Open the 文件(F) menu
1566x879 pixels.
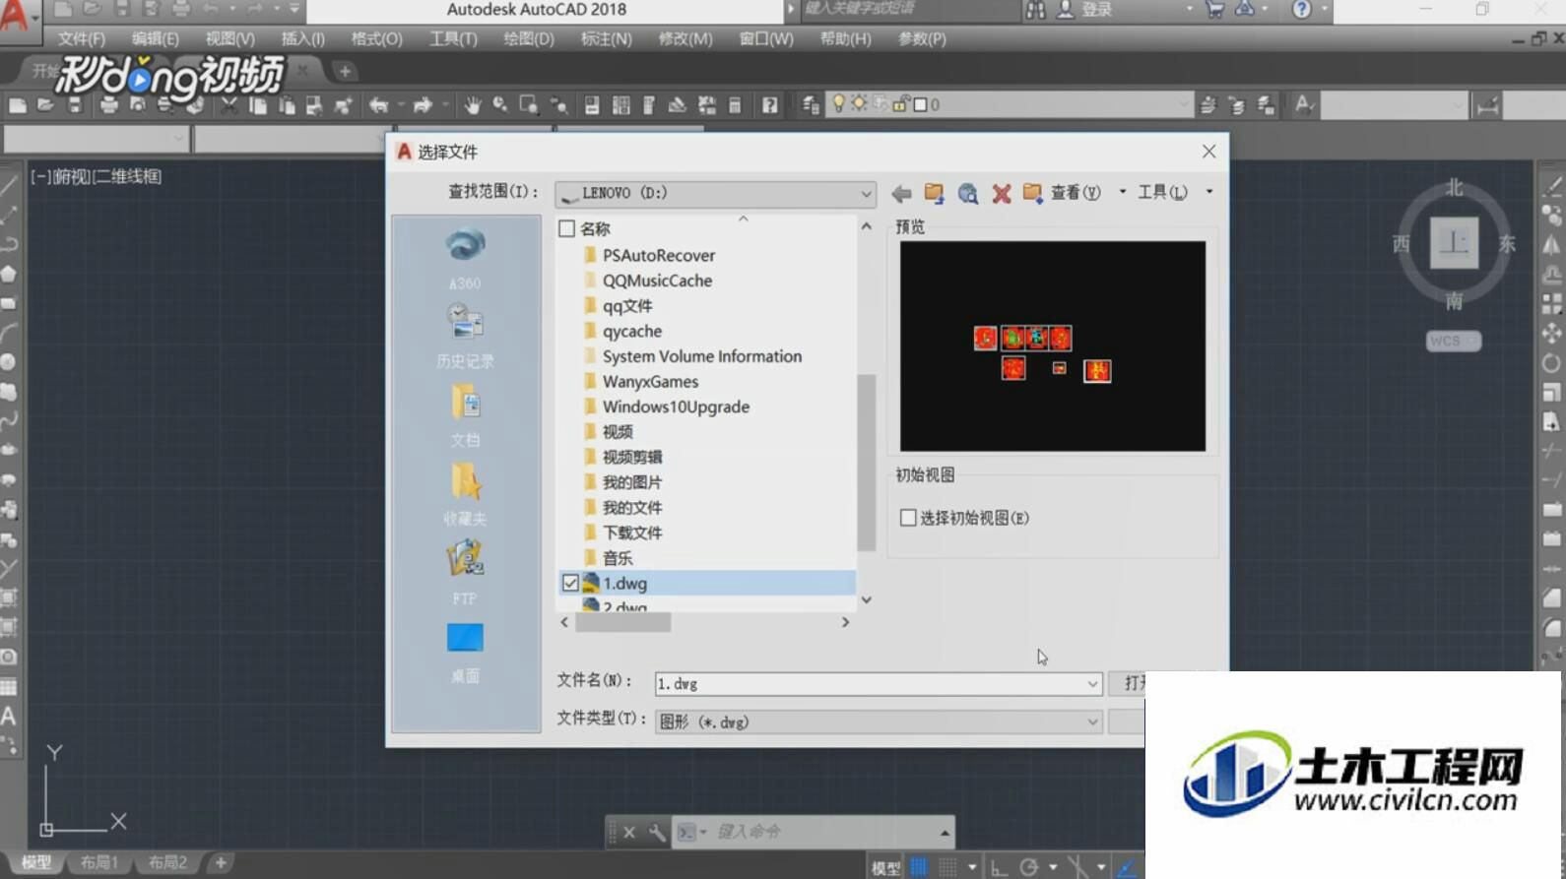click(82, 38)
